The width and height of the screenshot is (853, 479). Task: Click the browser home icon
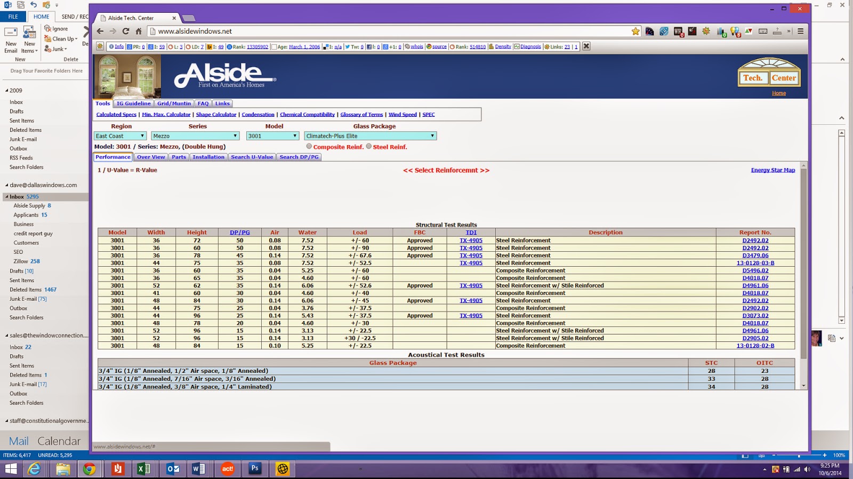(x=139, y=31)
